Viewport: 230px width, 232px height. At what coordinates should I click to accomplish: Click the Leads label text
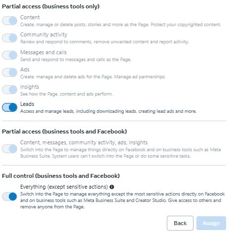pyautogui.click(x=27, y=104)
